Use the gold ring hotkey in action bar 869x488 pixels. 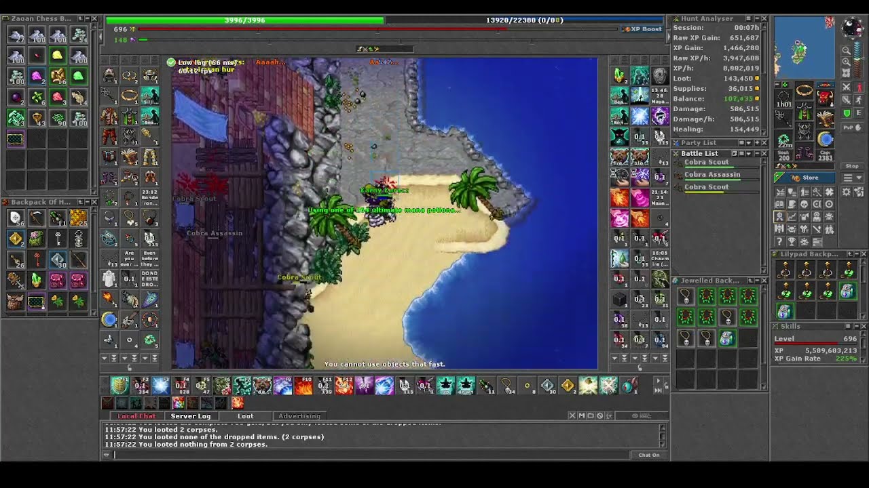click(527, 386)
